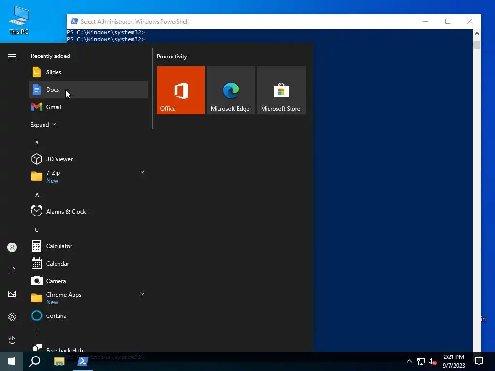
Task: Open Gmail in the Recently added list
Action: pos(88,107)
